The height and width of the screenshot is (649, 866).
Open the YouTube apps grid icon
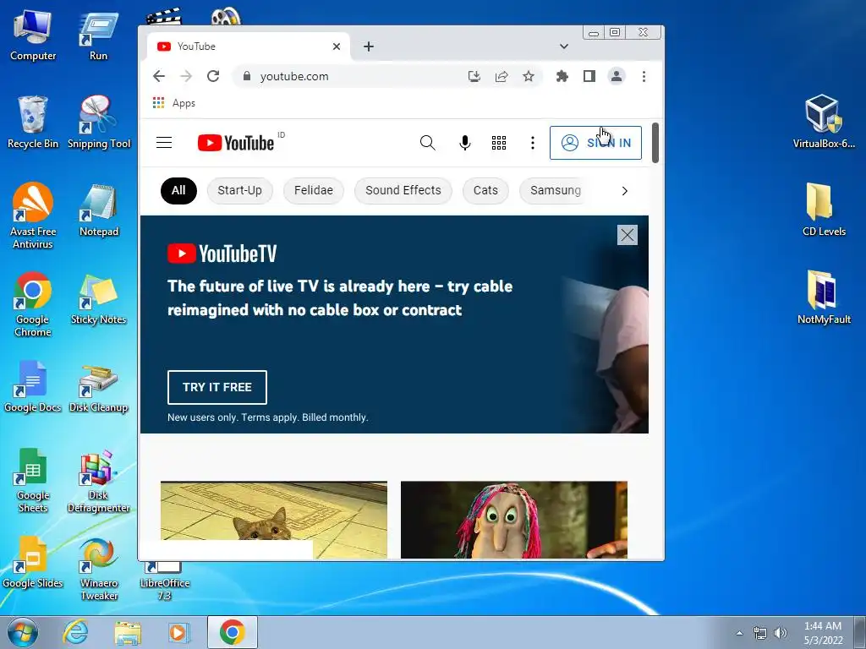point(499,143)
